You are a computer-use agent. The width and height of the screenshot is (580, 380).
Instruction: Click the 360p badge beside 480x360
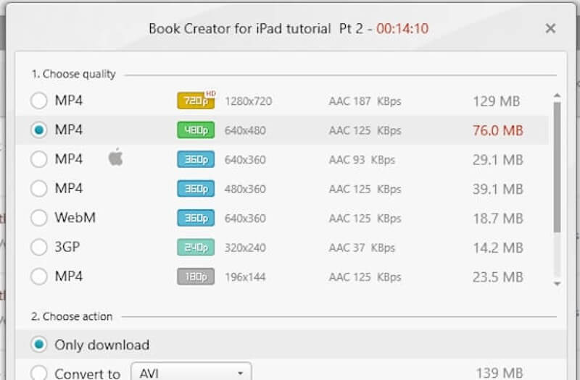click(196, 189)
